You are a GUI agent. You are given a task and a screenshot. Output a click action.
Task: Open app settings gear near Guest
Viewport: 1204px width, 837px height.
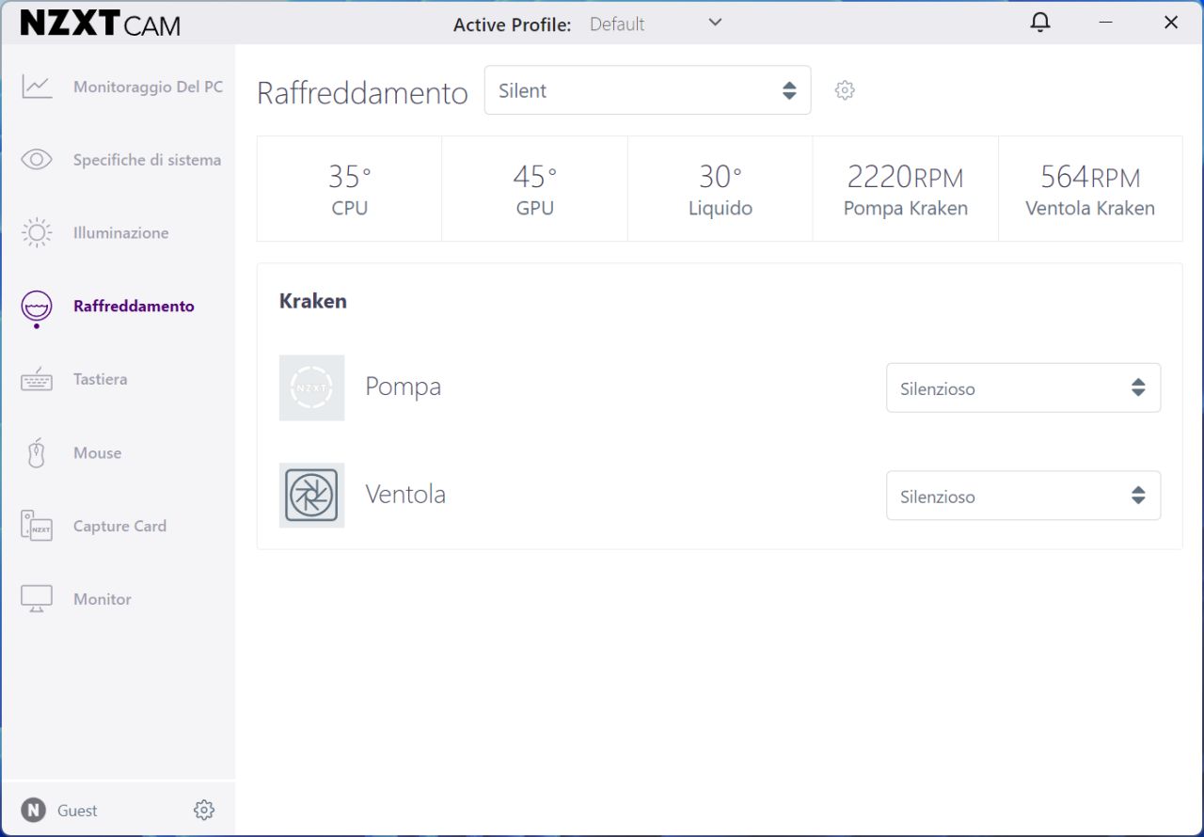(204, 810)
